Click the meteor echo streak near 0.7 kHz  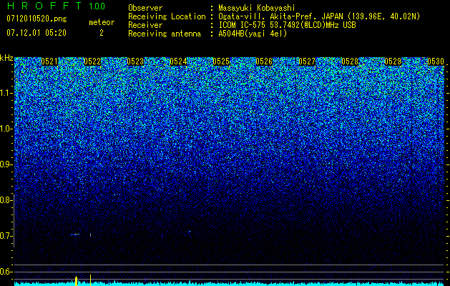[75, 235]
